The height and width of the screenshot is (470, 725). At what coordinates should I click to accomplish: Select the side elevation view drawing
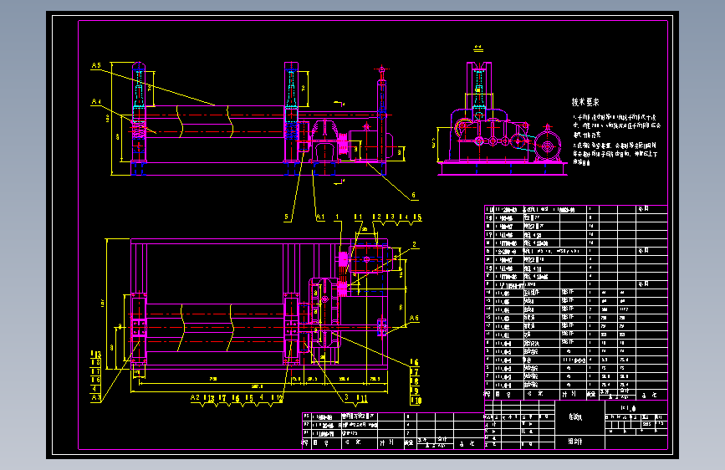pyautogui.click(x=502, y=120)
